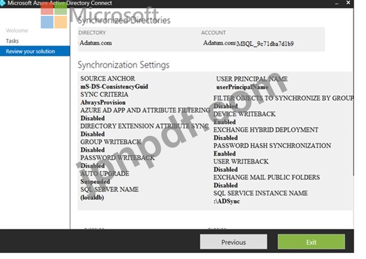The width and height of the screenshot is (366, 259).
Task: Click DIRECTORY EXTENSION ATTRIBUTE SYNC label
Action: [144, 126]
